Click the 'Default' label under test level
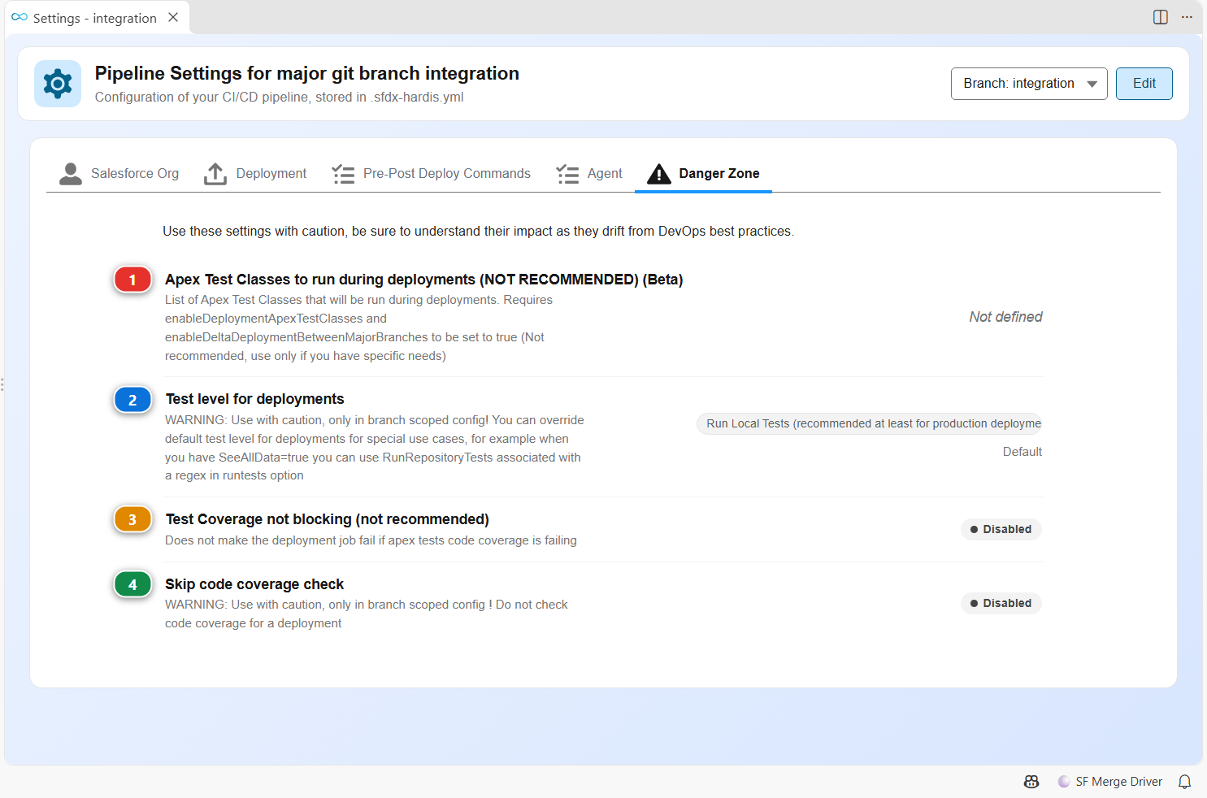 coord(1022,452)
